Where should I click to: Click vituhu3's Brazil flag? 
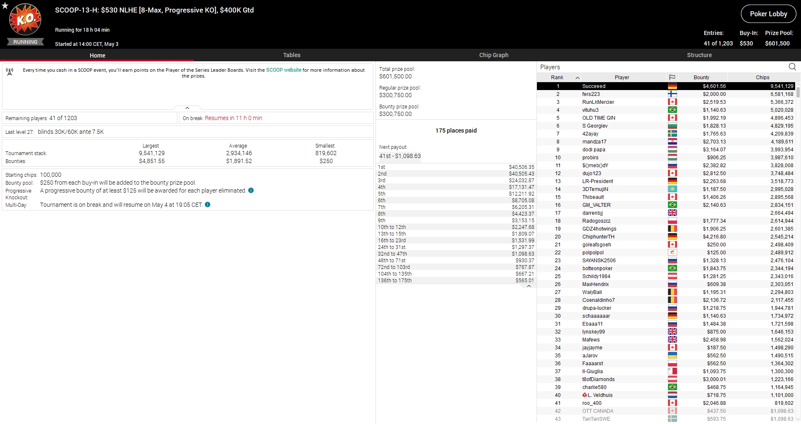[672, 110]
